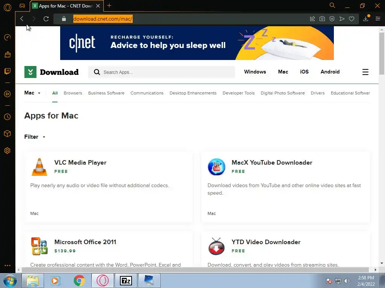Select the All category tab

click(x=55, y=93)
